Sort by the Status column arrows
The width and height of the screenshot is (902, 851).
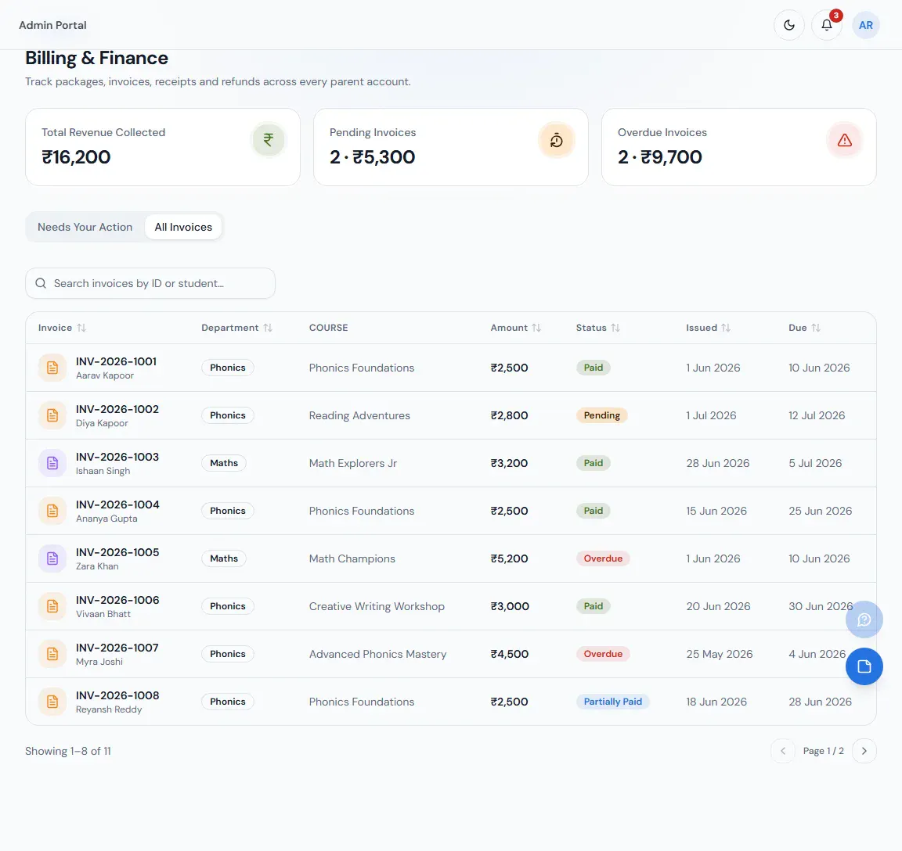point(615,328)
